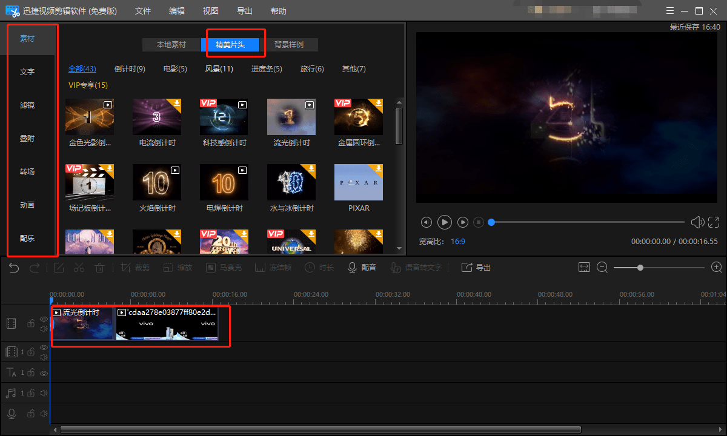This screenshot has height=436, width=727.
Task: Filter intros by 倒计时(9) category
Action: (x=130, y=69)
